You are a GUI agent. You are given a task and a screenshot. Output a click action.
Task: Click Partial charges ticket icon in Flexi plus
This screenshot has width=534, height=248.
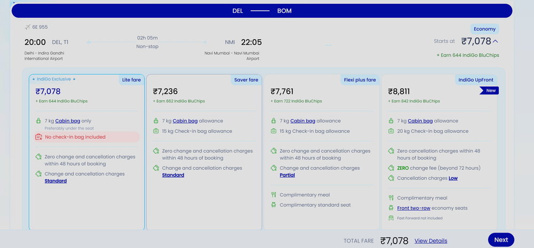pos(273,168)
